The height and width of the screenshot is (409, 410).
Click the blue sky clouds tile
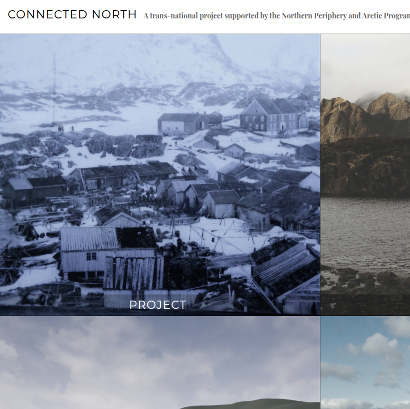pos(365,362)
